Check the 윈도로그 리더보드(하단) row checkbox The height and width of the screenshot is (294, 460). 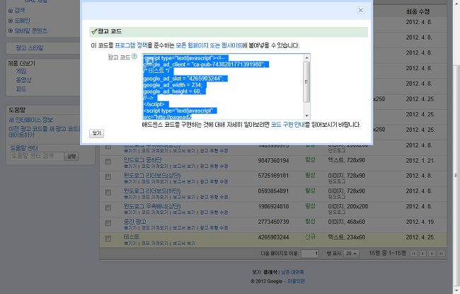coord(108,193)
